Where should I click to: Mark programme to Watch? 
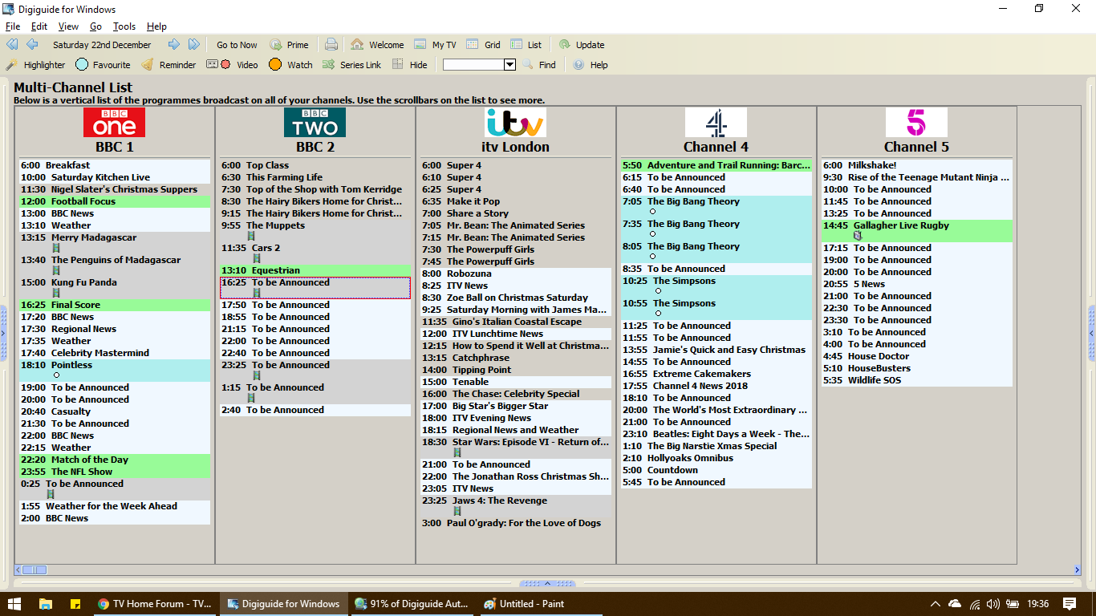pyautogui.click(x=290, y=65)
